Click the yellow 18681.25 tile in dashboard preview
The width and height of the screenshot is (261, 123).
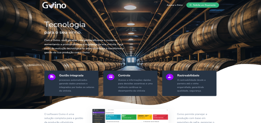pos(145,117)
